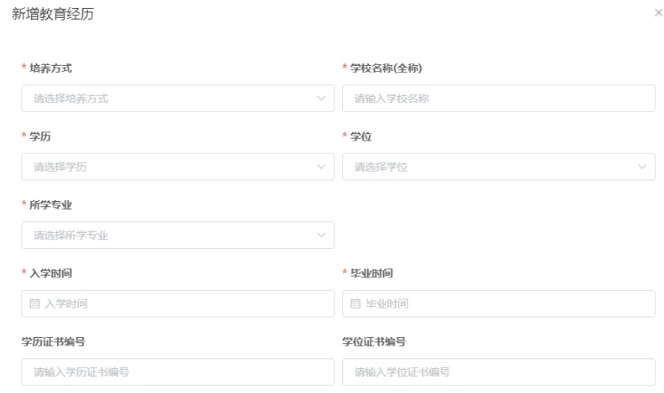
Task: Click the 所学专业 field label
Action: point(51,205)
